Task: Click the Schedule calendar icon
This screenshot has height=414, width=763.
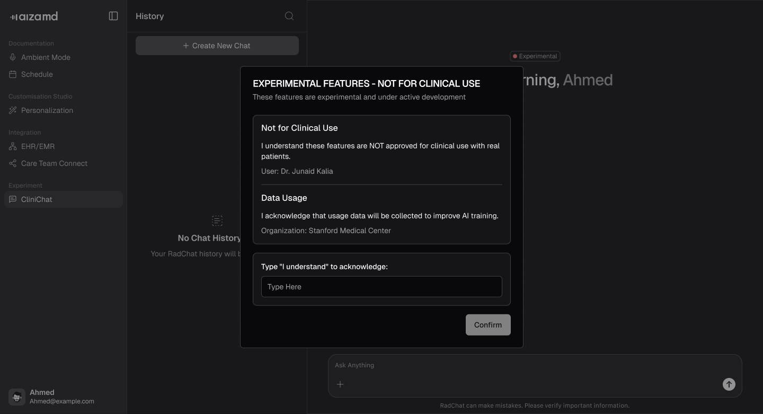Action: click(x=13, y=74)
